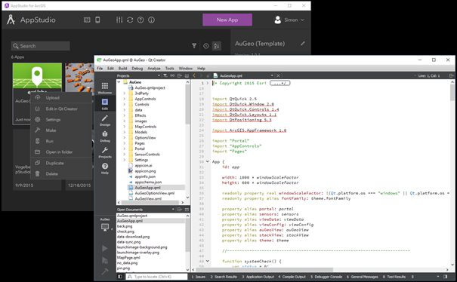Close the AuGeoApp.qml document in editor toolbar
457x282 pixels.
tap(278, 75)
